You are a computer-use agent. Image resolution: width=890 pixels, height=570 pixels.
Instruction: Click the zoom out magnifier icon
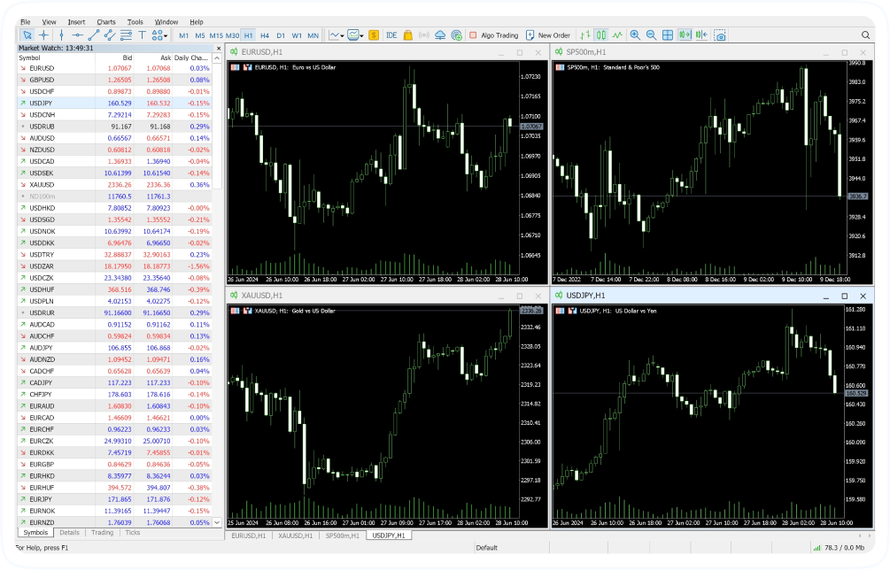coord(651,35)
